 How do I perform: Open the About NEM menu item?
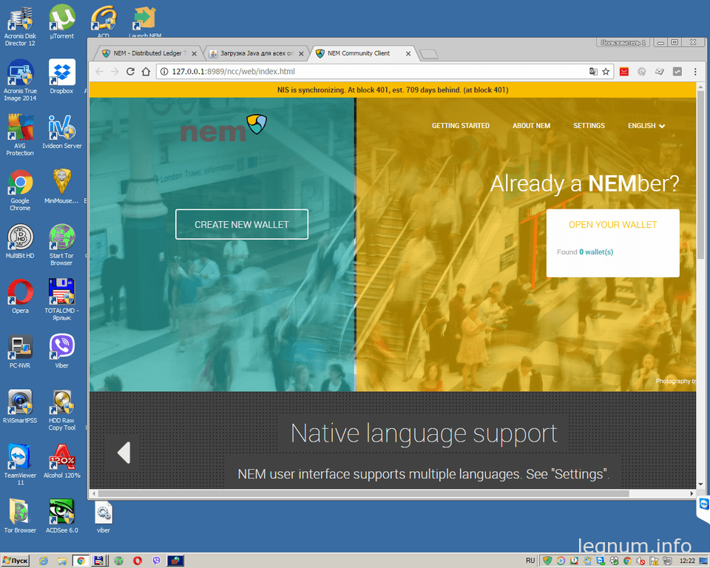point(531,126)
